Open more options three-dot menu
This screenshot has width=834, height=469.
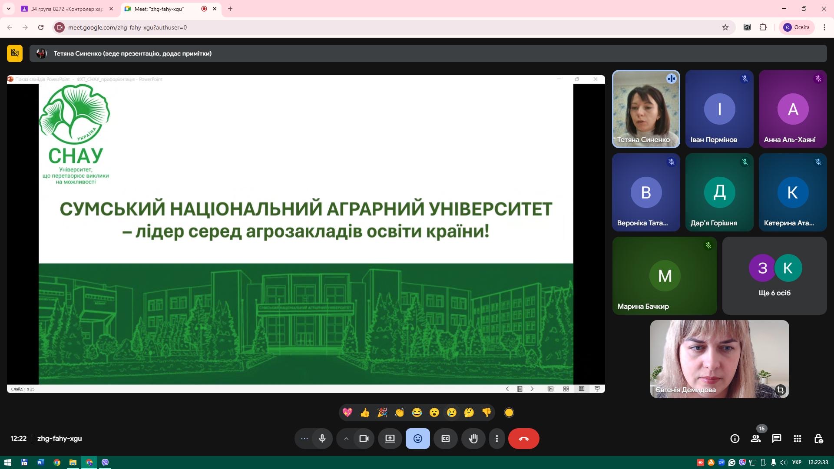click(496, 439)
